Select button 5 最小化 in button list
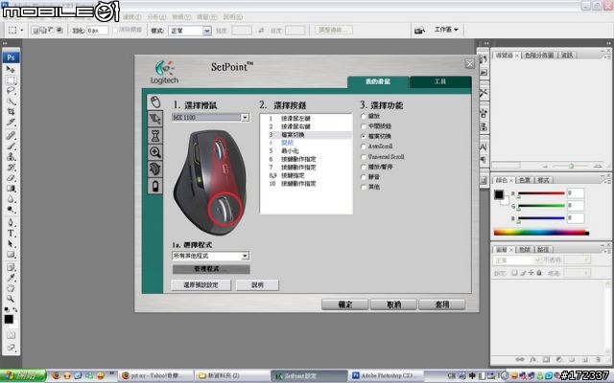Screen dimensions: 614x383 [x=306, y=151]
